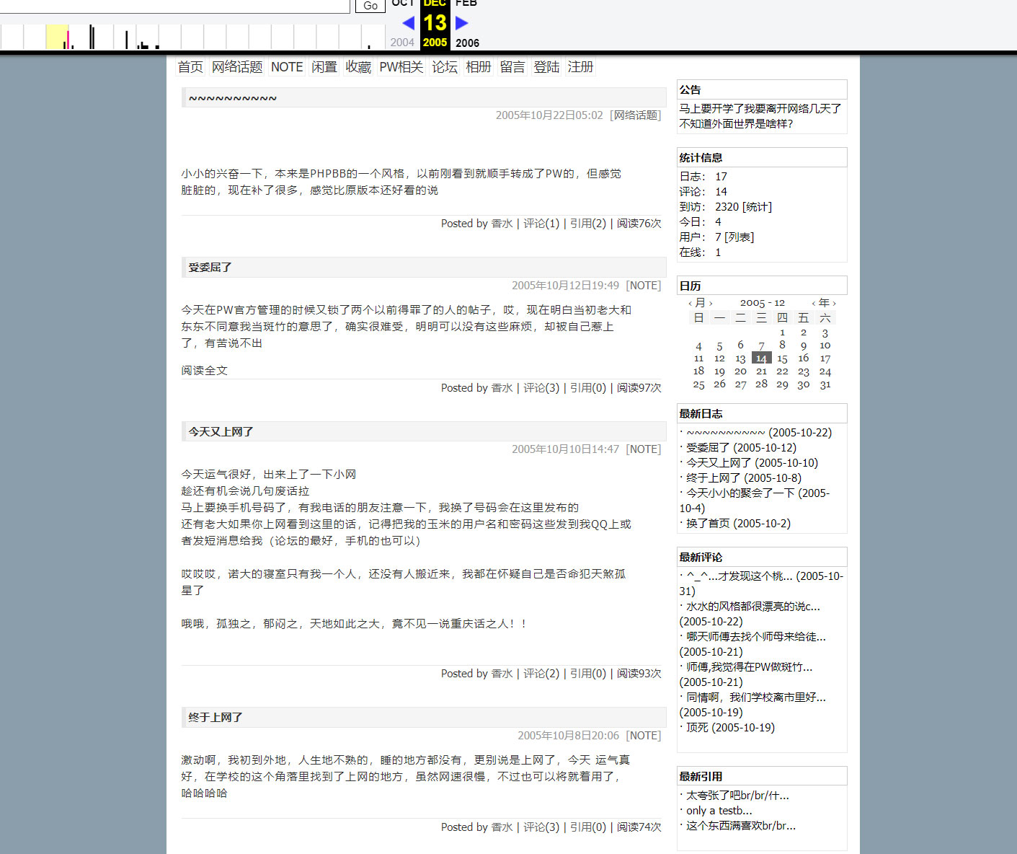The width and height of the screenshot is (1017, 854).
Task: Select year 2004 in Wayback toolbar
Action: [x=402, y=43]
